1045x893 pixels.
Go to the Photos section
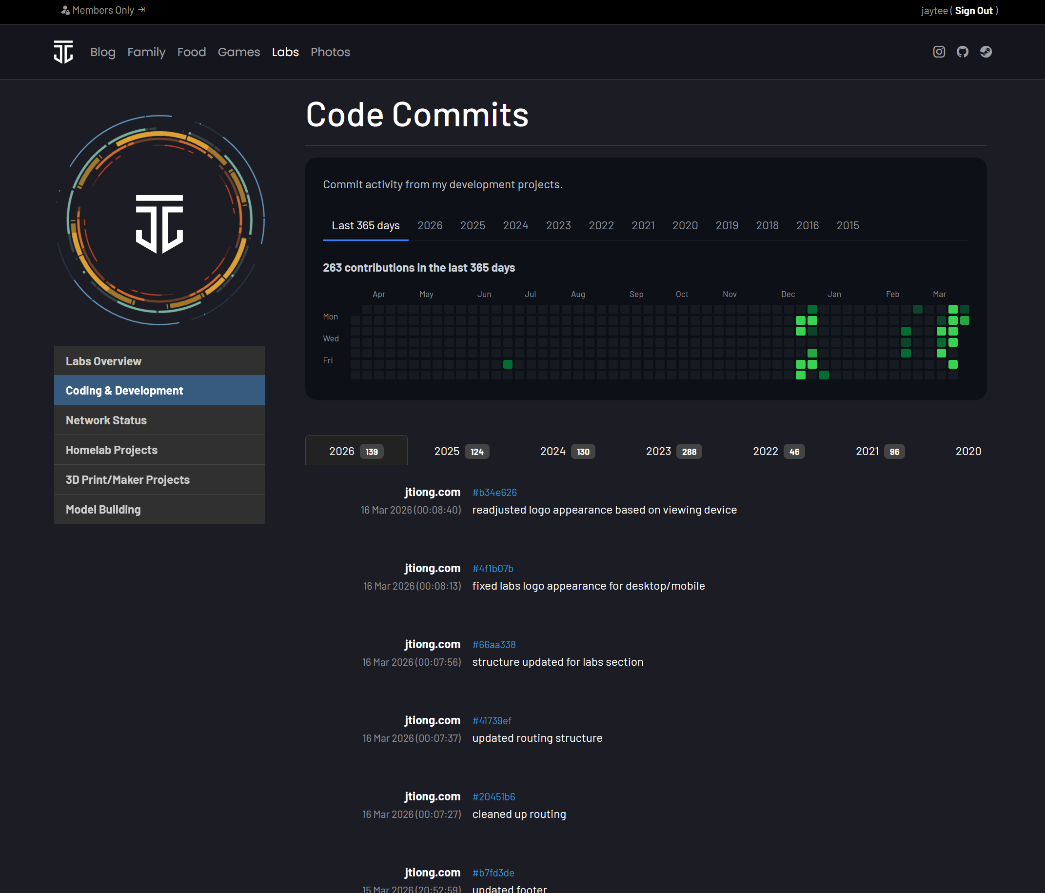[330, 52]
